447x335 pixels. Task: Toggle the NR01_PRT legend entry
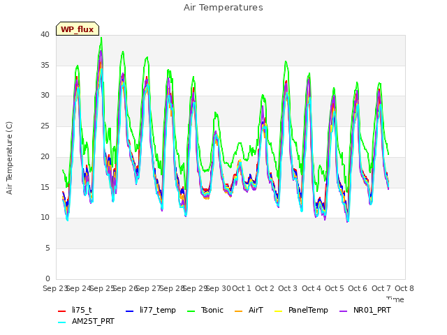(365, 310)
